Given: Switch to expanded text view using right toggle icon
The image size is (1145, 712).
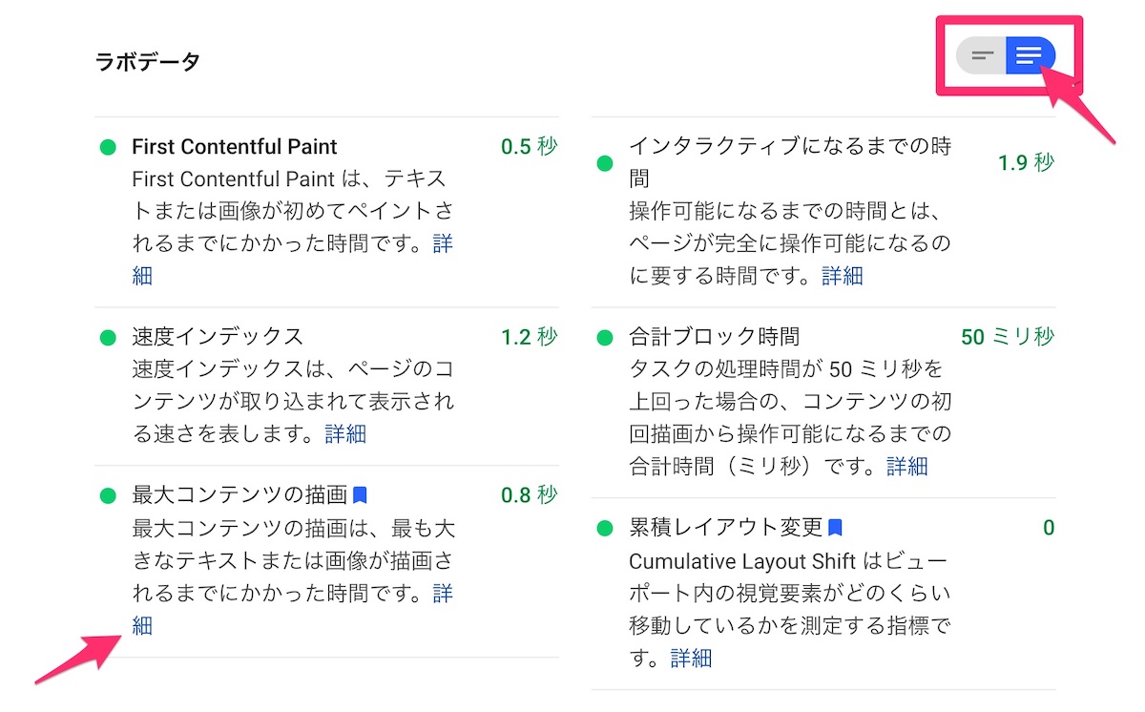Looking at the screenshot, I should point(1030,54).
